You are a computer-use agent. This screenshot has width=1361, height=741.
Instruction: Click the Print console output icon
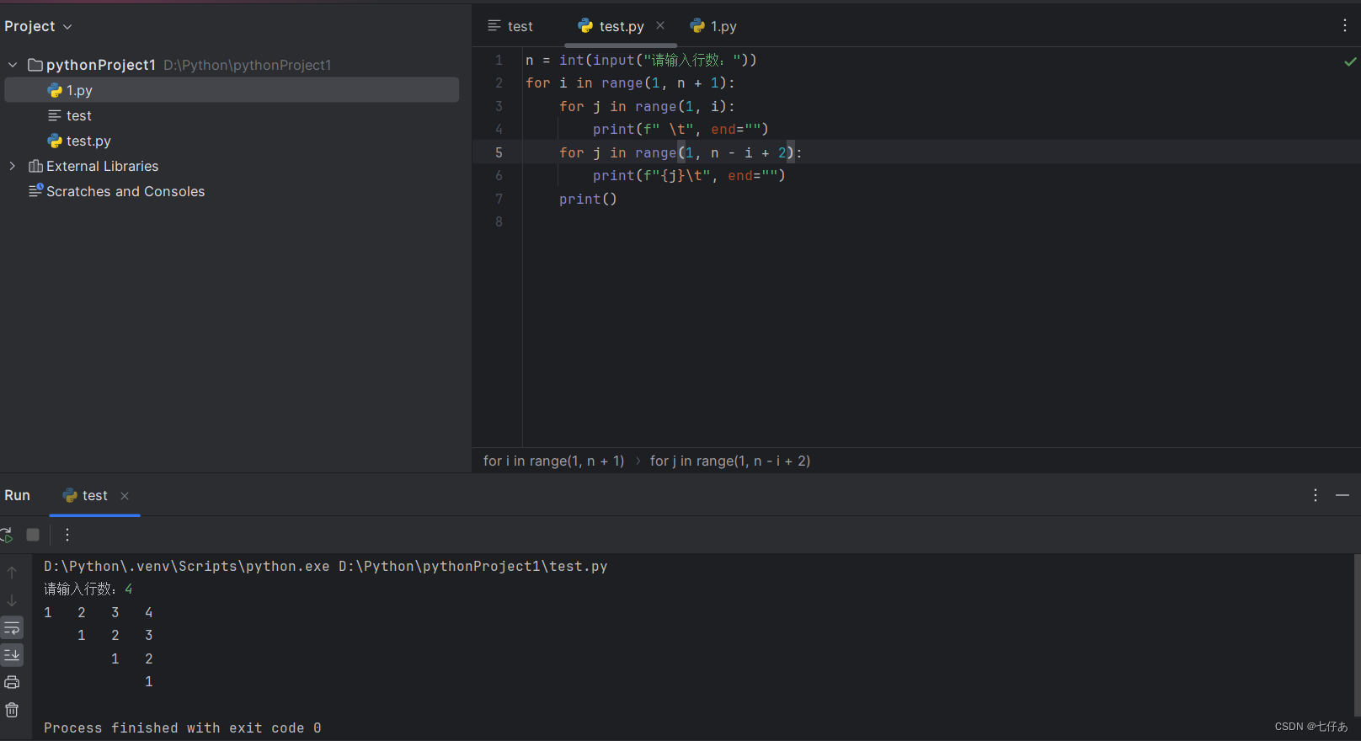pos(12,682)
